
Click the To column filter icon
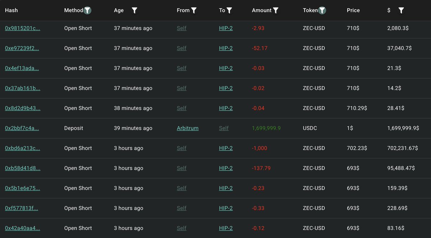coord(229,10)
